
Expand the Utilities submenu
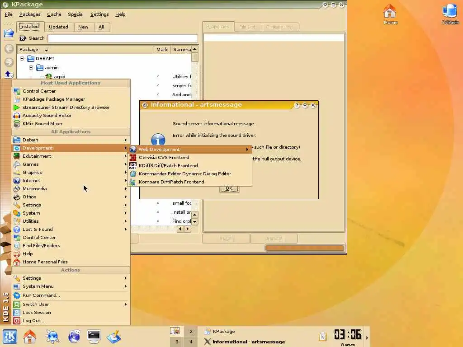click(x=71, y=221)
